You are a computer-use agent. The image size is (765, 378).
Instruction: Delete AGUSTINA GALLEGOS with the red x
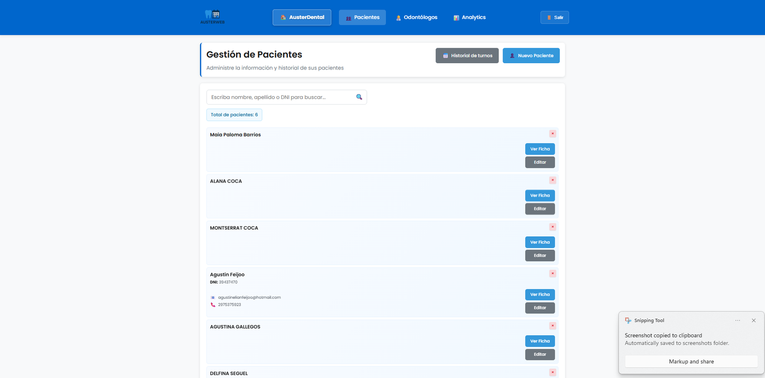[553, 326]
